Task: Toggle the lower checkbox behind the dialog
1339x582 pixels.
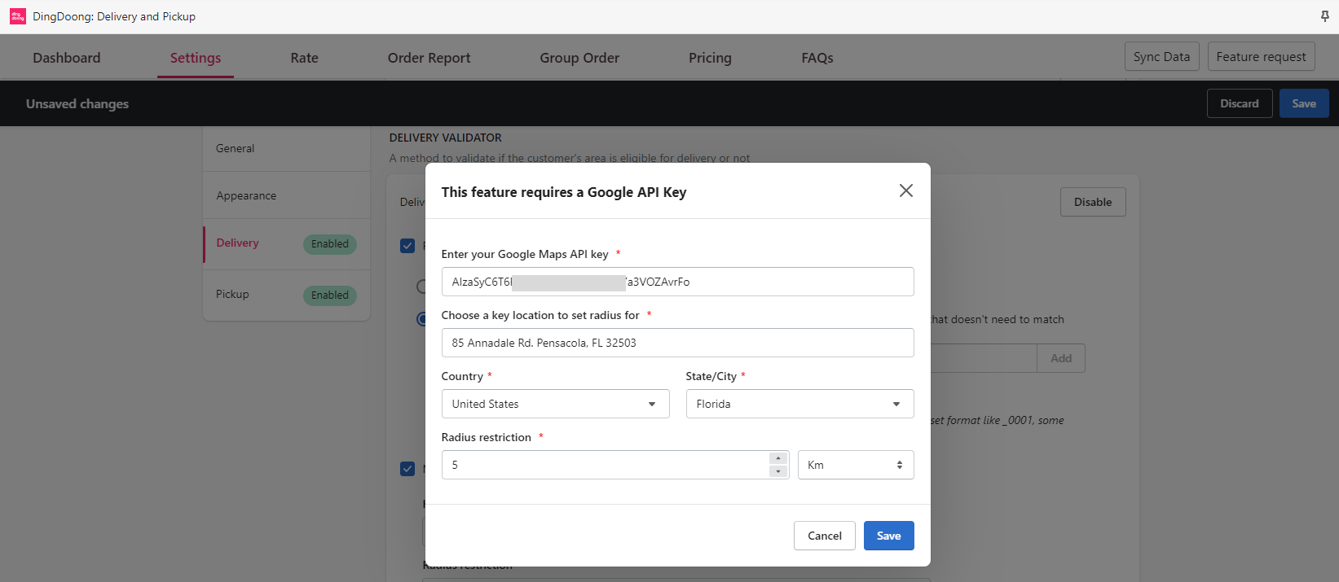Action: pyautogui.click(x=407, y=469)
